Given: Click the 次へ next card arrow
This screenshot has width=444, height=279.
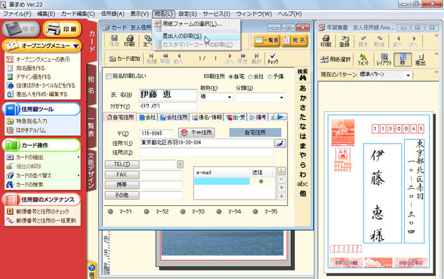Looking at the screenshot, I should point(229,58).
